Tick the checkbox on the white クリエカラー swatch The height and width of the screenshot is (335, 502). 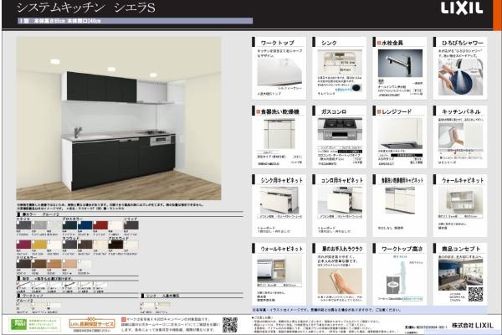pos(79,261)
